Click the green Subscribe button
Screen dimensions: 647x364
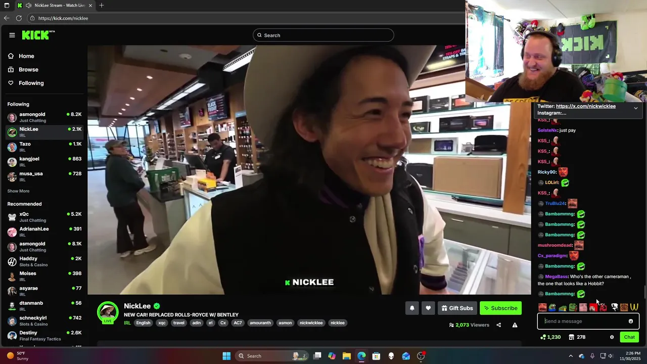[500, 308]
